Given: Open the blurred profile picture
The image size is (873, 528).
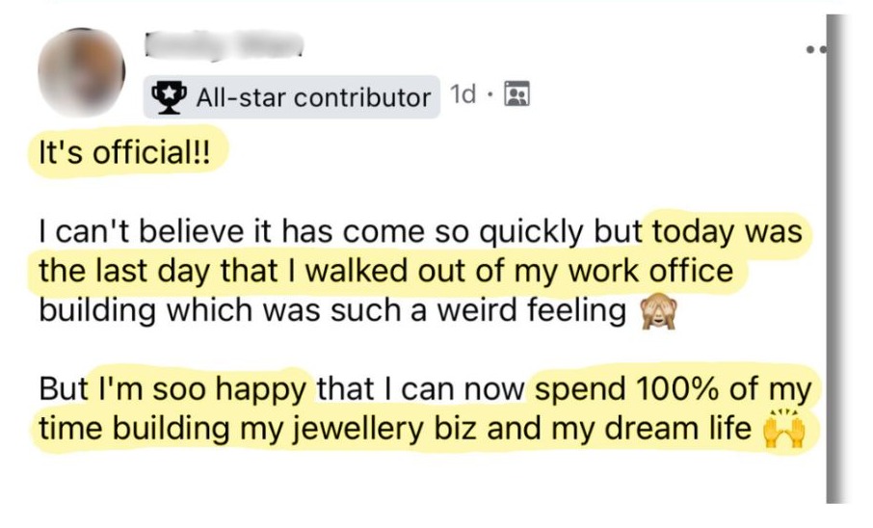Looking at the screenshot, I should [x=81, y=72].
